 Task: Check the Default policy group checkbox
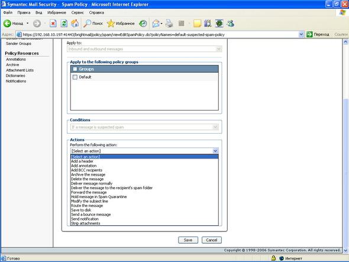[x=75, y=77]
